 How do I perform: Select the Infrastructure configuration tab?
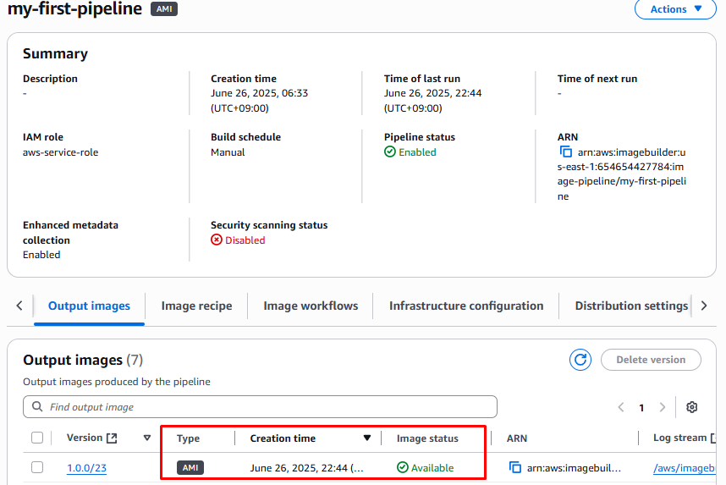tap(466, 306)
